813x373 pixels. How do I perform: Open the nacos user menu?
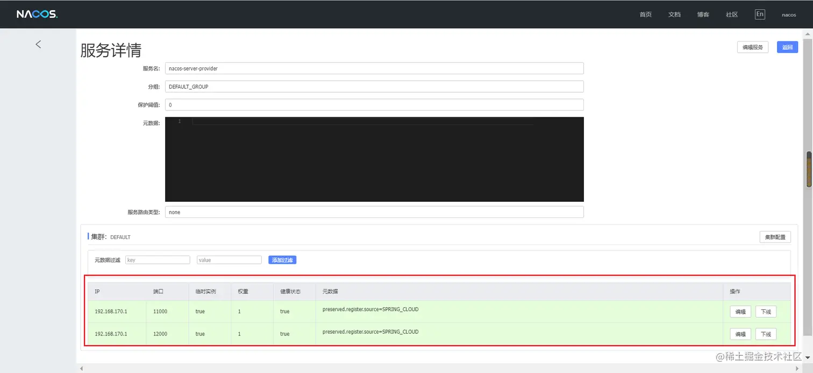[x=789, y=15]
